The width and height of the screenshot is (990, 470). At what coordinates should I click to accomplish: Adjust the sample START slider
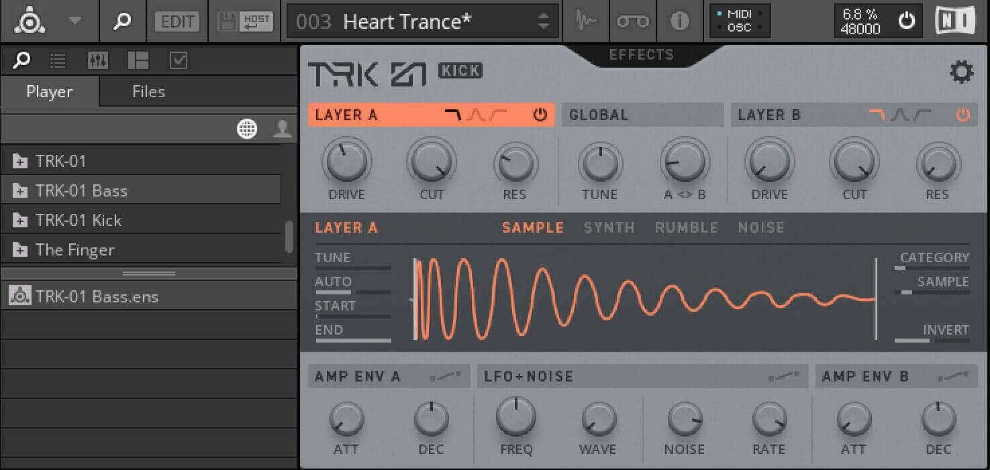tap(353, 316)
